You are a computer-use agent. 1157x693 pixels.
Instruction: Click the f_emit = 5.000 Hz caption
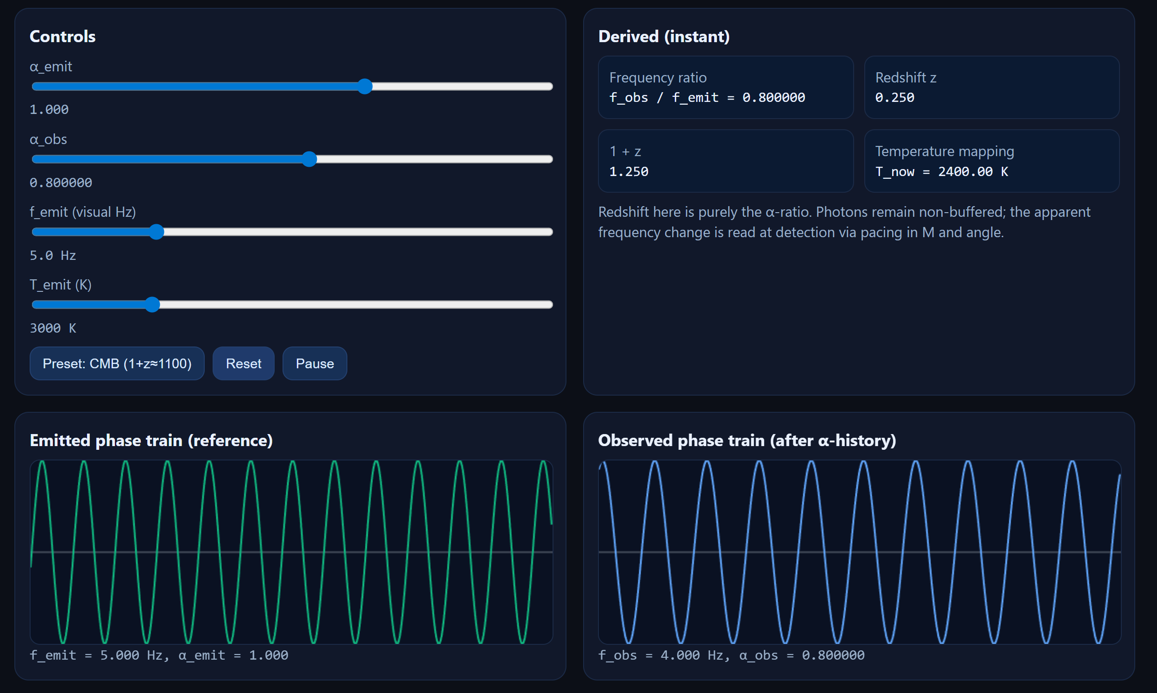tap(159, 655)
